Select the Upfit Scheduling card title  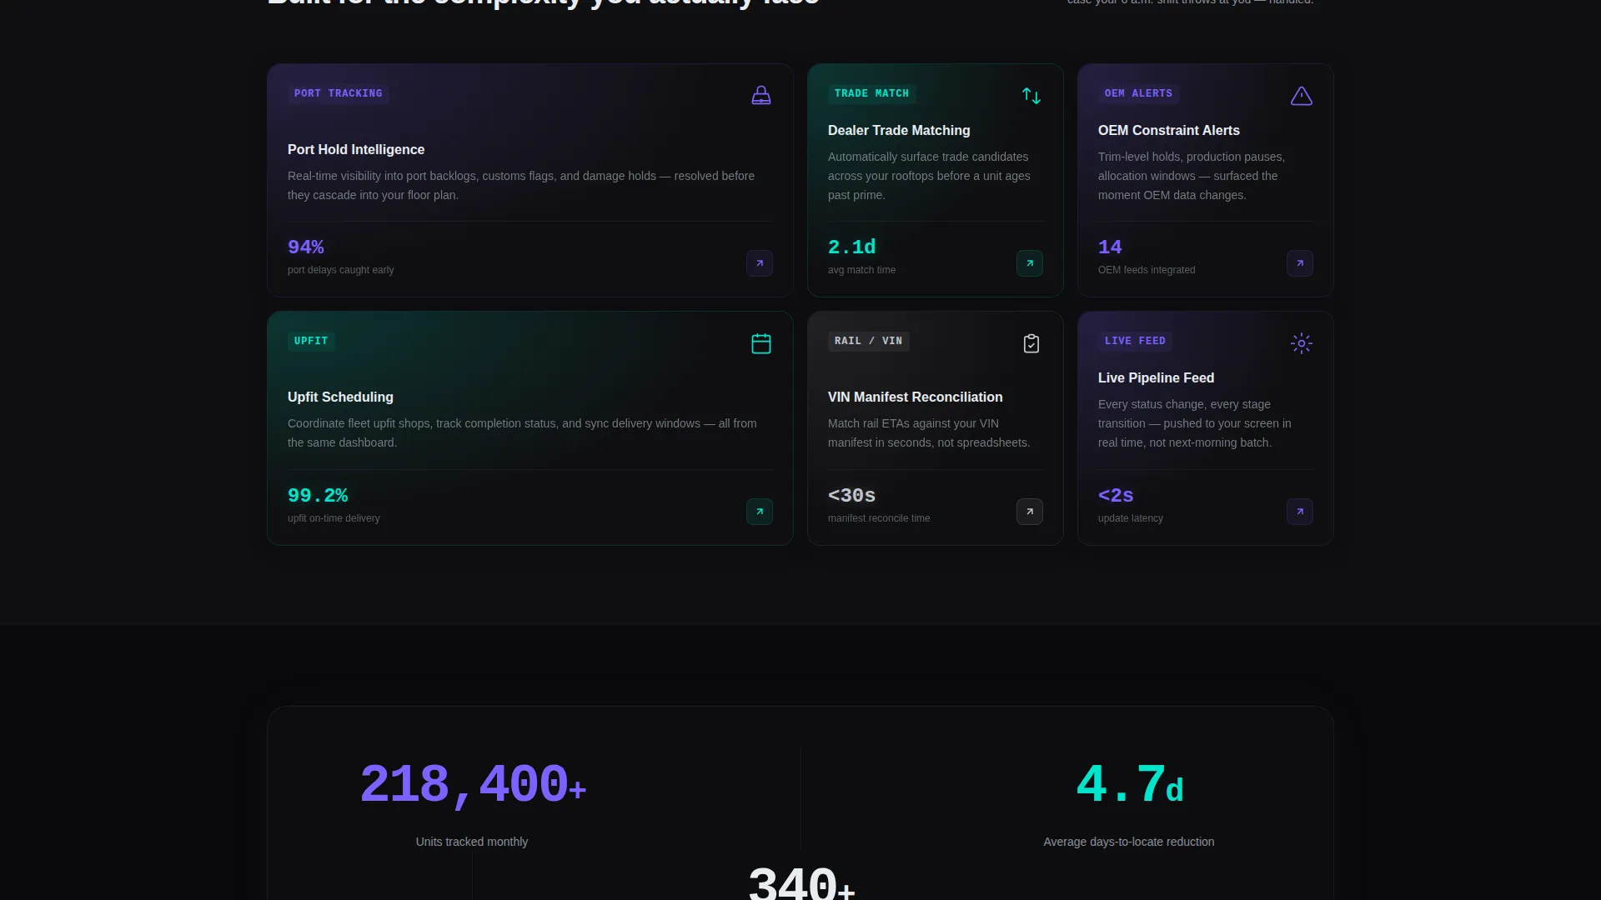[340, 397]
